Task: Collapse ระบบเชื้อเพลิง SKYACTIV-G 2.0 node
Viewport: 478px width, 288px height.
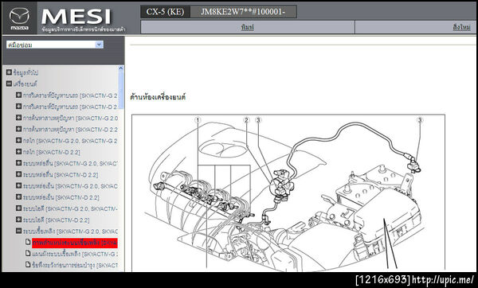Action: [18, 231]
